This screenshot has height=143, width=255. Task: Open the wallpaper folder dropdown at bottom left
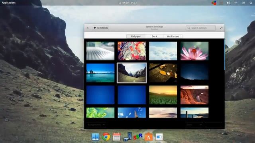[96, 124]
